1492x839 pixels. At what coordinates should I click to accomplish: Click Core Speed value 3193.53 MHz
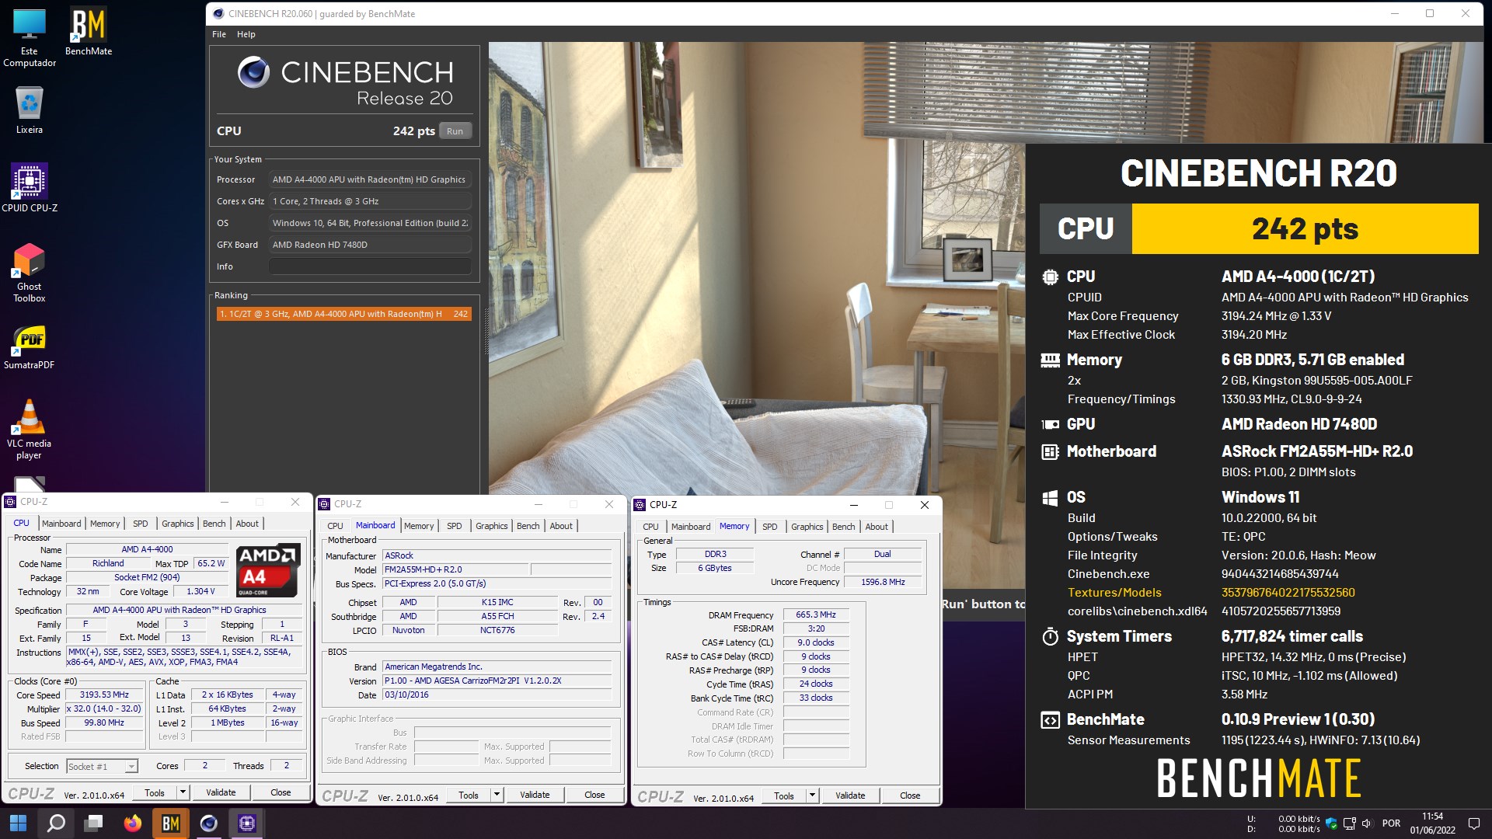pos(104,695)
